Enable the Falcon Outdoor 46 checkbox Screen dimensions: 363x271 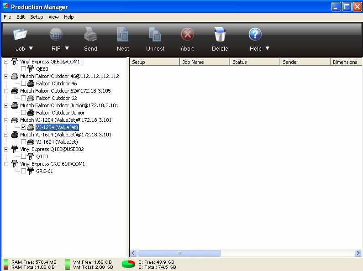[x=23, y=83]
